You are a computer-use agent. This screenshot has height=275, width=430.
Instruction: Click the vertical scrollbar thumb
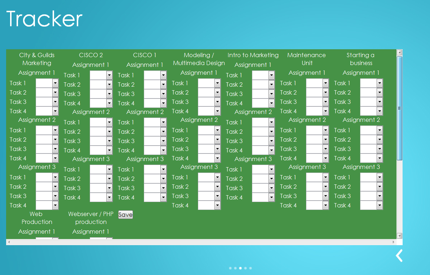coord(400,108)
